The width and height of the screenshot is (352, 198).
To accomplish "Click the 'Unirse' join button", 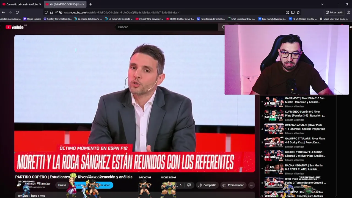I will tap(62, 185).
